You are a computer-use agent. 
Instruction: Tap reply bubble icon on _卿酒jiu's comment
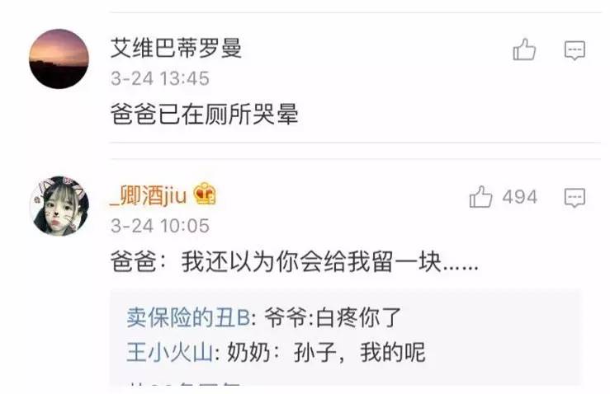click(x=575, y=198)
